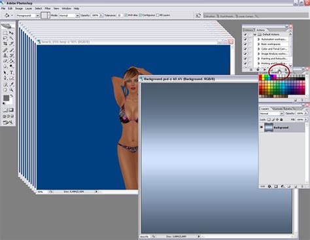
Task: Select the Notes tool
Action: [5, 84]
